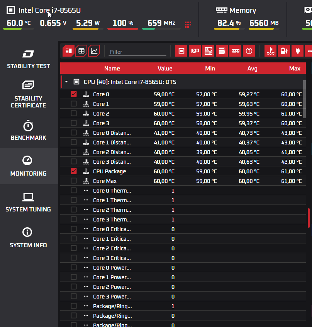Image resolution: width=312 pixels, height=327 pixels.
Task: Open the System Info section
Action: coord(28,238)
